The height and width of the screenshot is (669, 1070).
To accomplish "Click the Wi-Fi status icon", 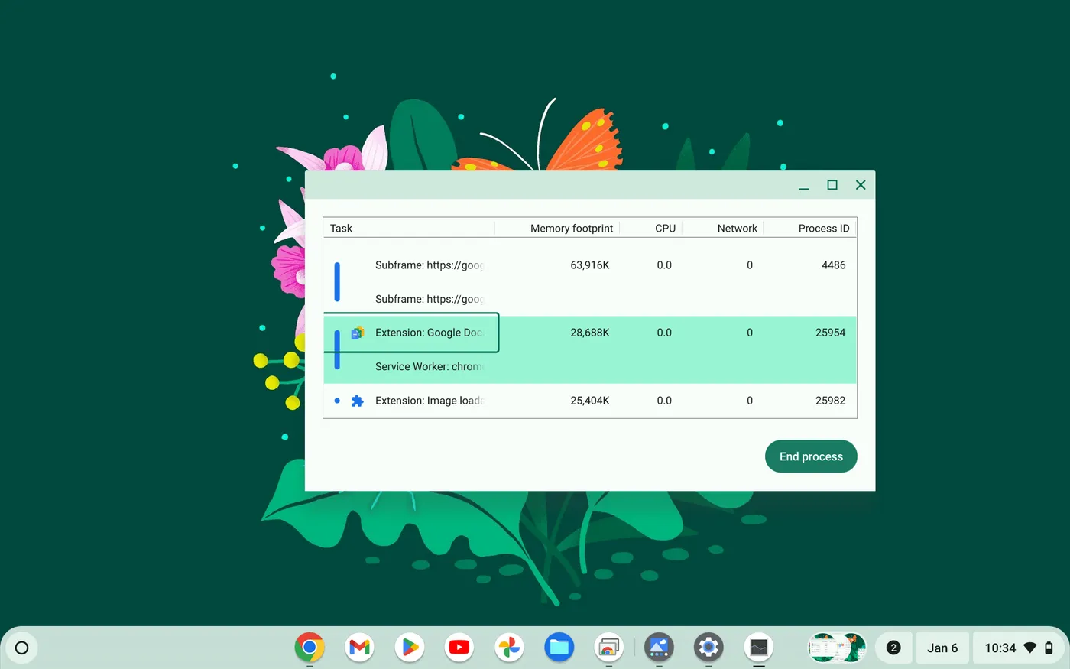I will 1030,648.
